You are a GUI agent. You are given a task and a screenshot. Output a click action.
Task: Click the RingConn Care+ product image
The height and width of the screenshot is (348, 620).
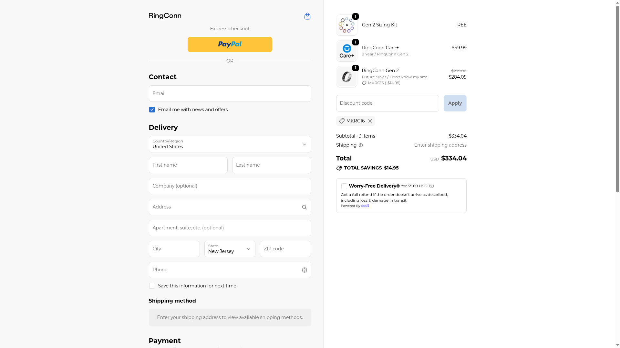[x=346, y=51]
